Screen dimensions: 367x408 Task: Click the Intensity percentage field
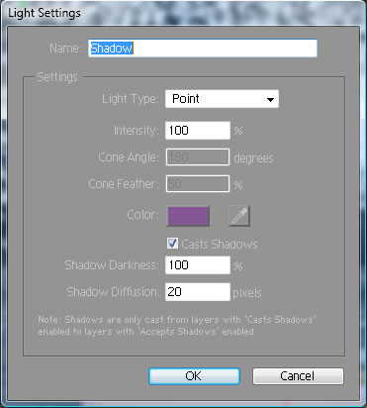pyautogui.click(x=198, y=131)
